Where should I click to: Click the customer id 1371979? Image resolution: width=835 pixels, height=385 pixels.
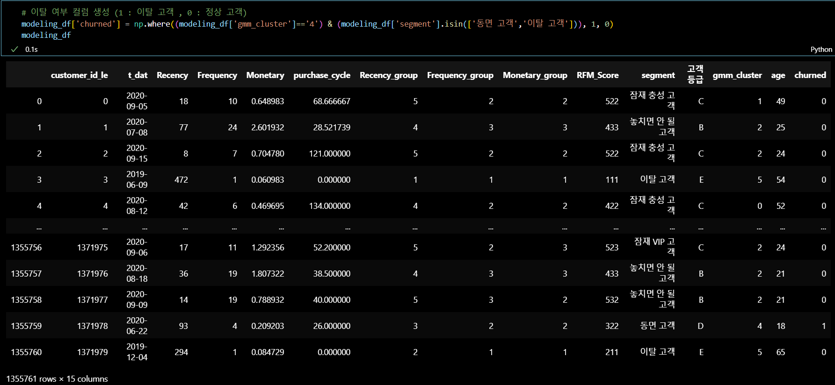click(92, 352)
